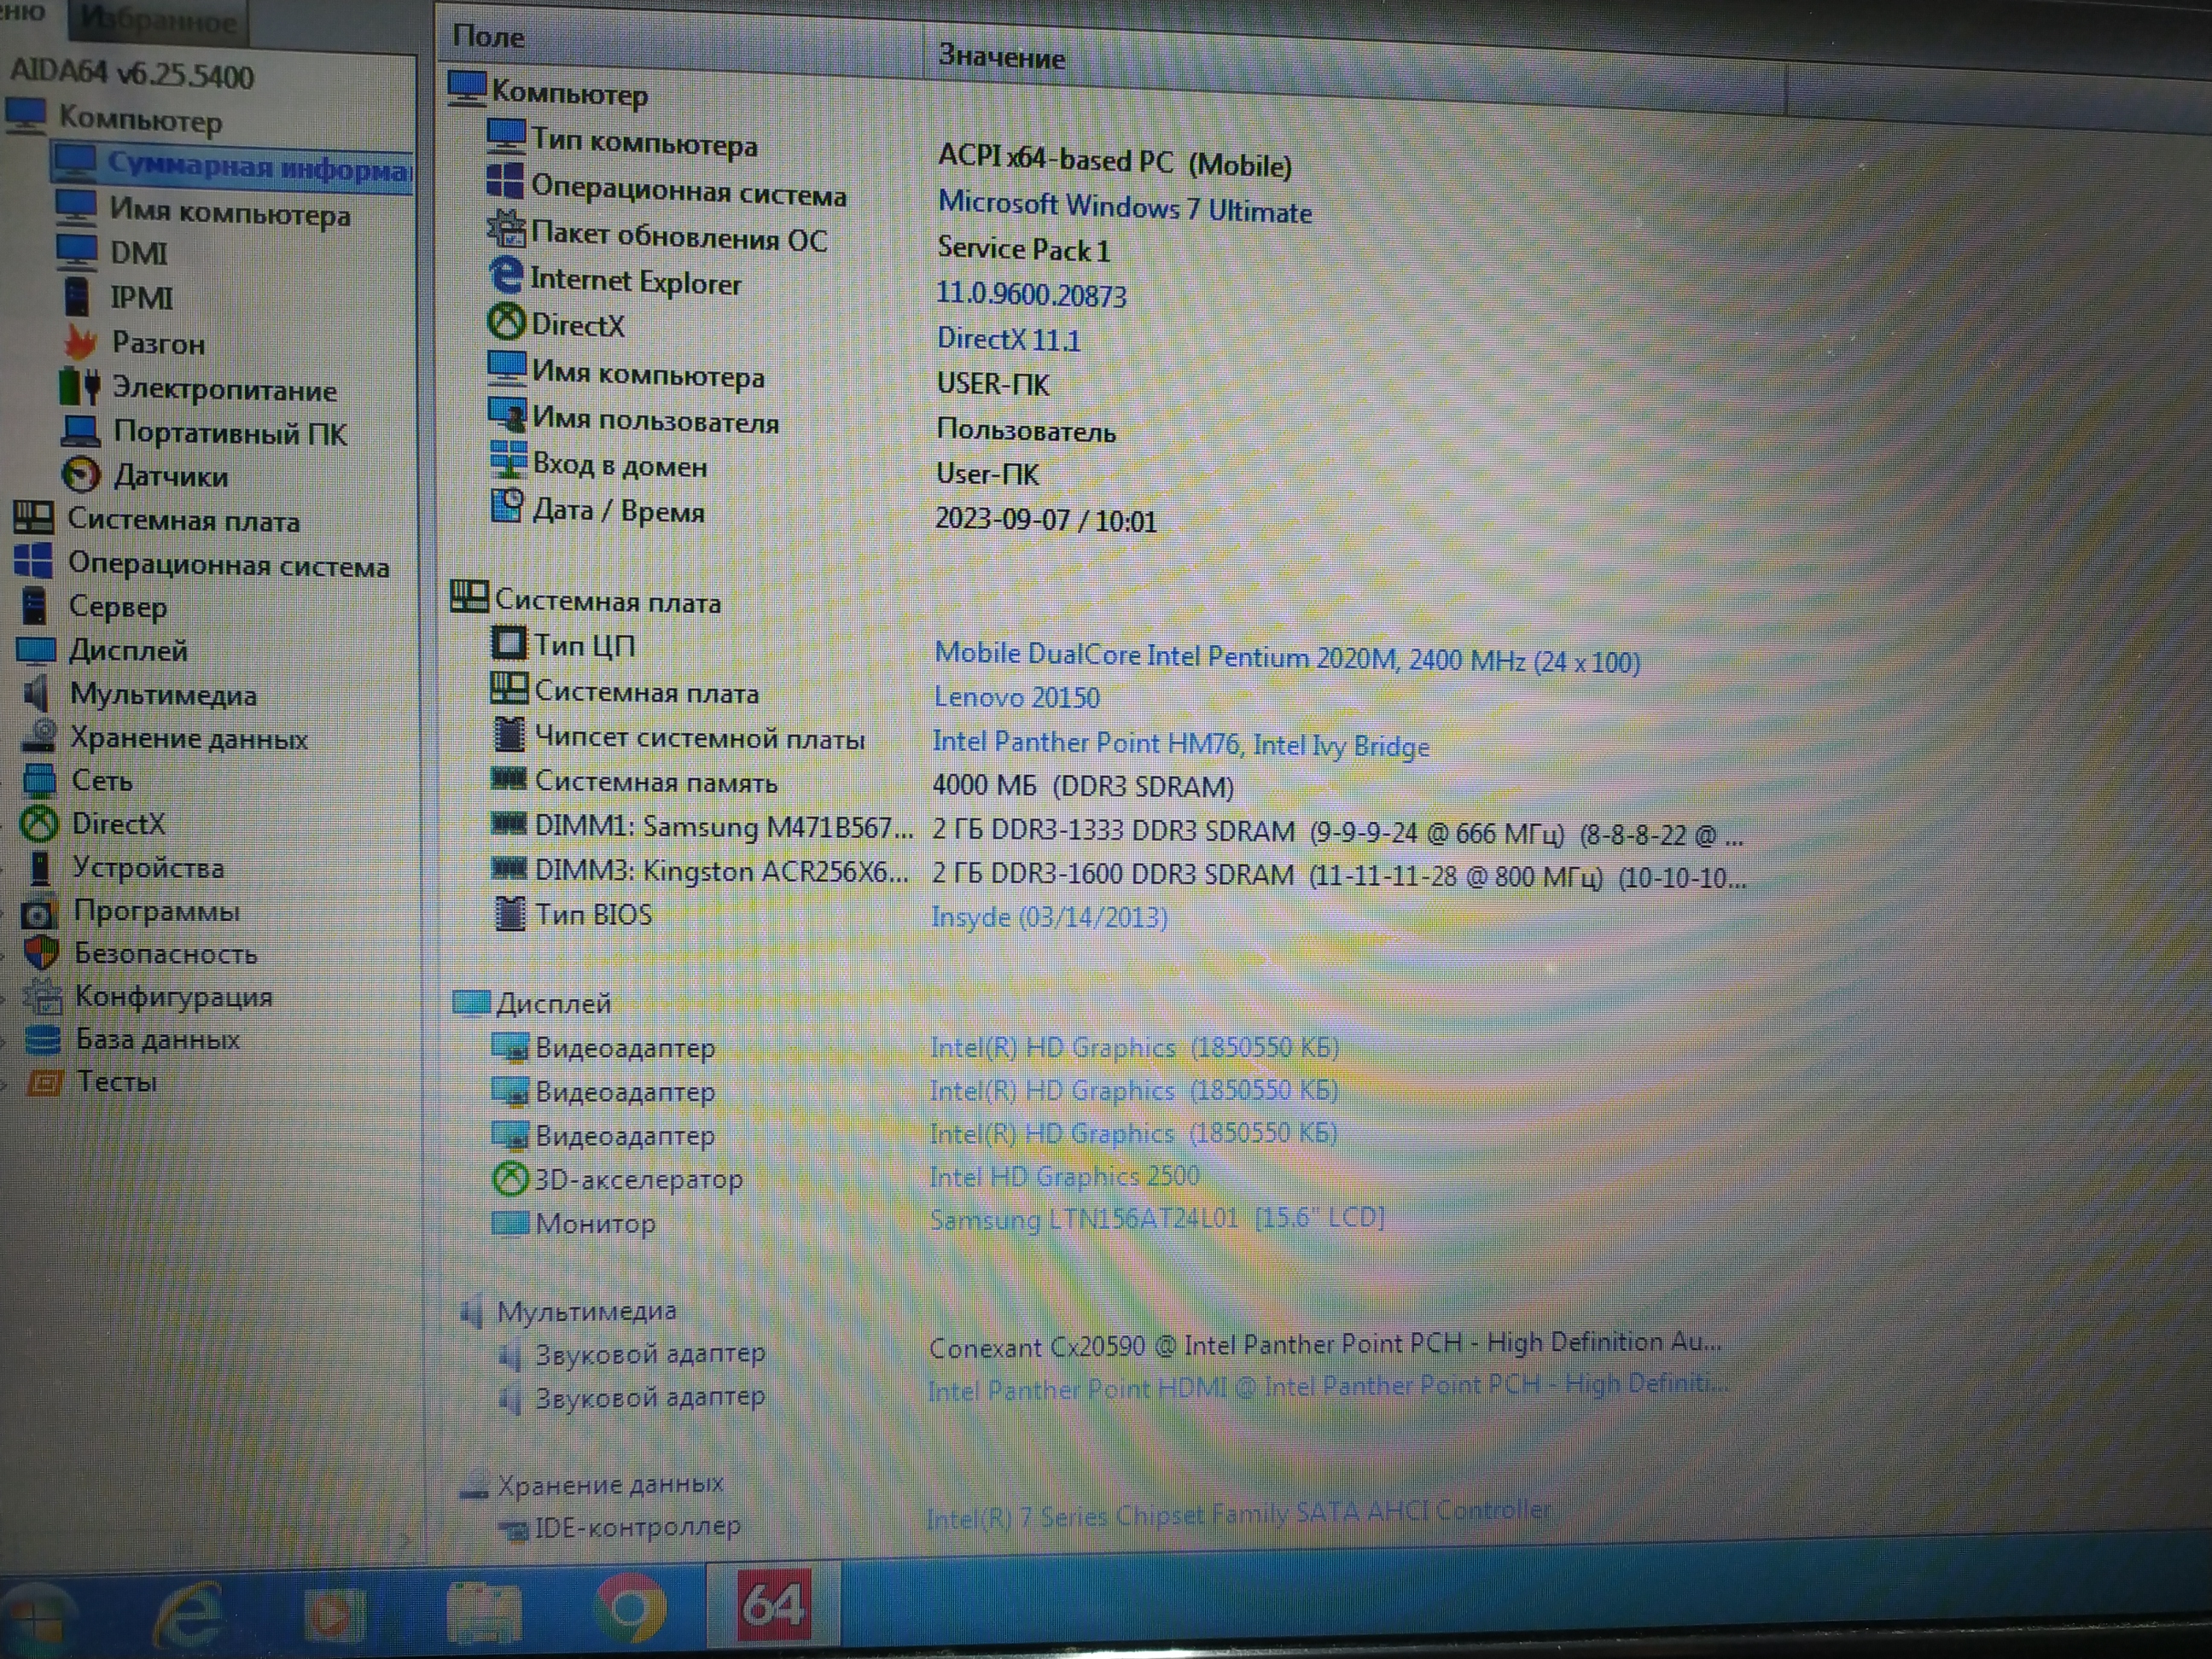2212x1659 pixels.
Task: Click the DMI monitor icon in sidebar
Action: pyautogui.click(x=77, y=250)
